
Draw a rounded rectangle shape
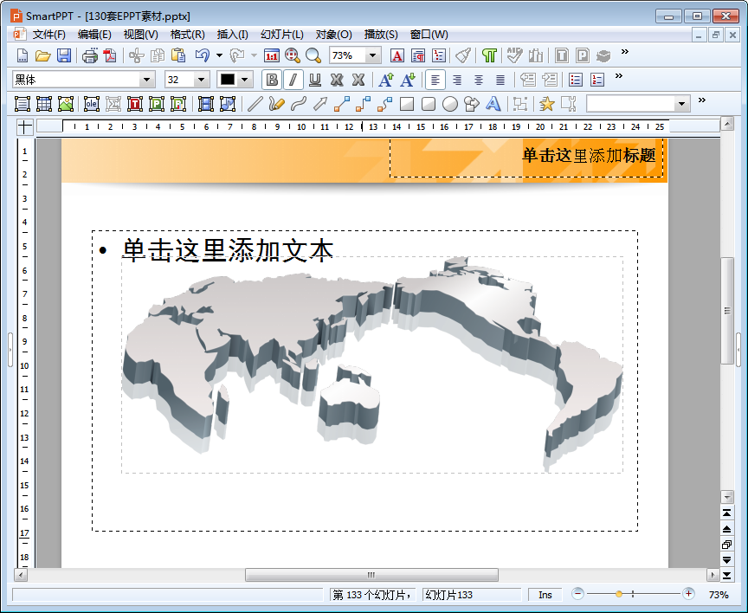tap(429, 104)
